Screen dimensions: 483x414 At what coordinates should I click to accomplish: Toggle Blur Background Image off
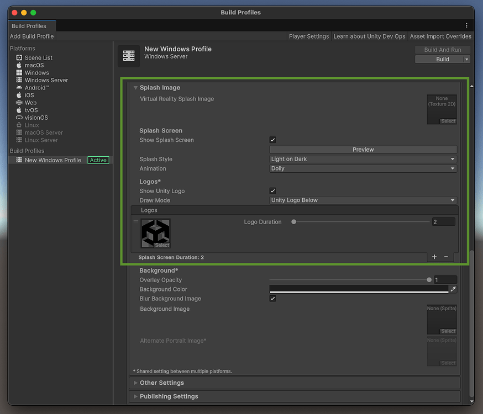(272, 298)
